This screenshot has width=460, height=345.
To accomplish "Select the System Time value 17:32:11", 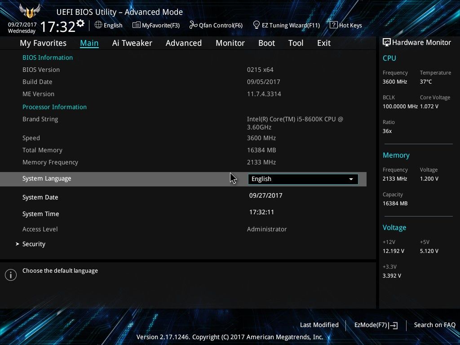I will coord(262,212).
